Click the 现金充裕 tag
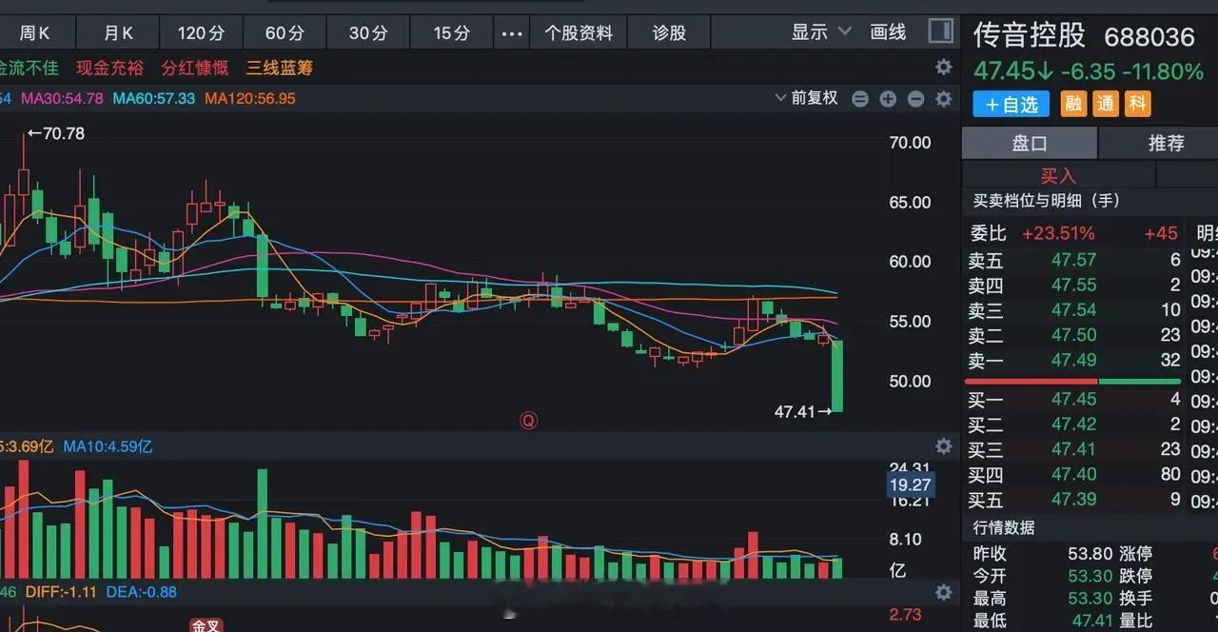Viewport: 1218px width, 632px height. [109, 69]
